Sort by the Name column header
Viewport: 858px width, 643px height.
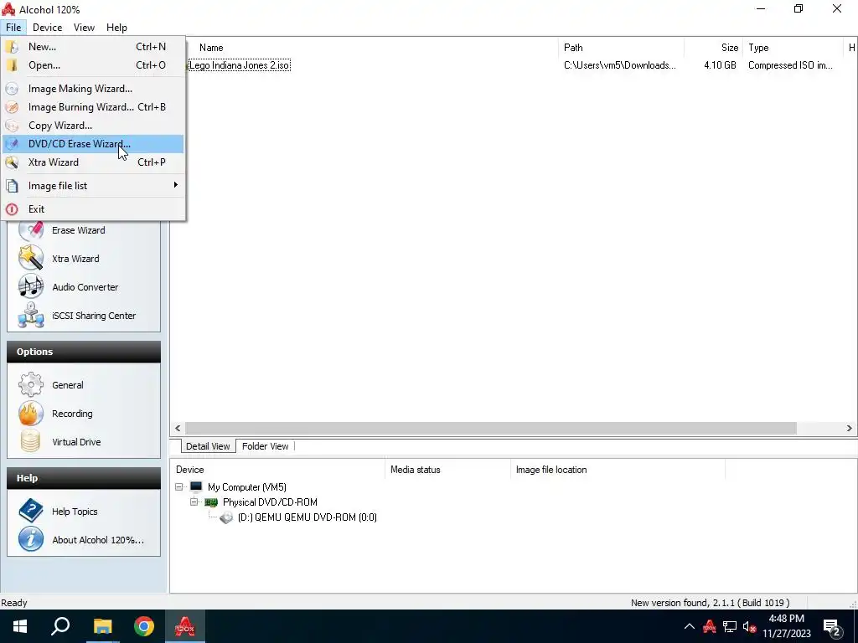(211, 48)
